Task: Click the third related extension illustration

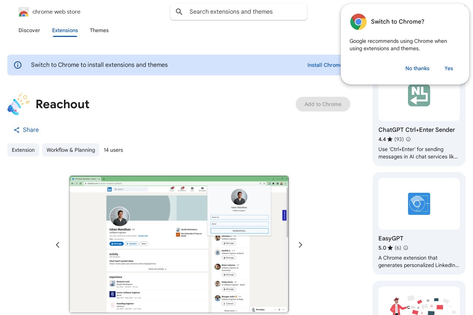Action: coord(419,301)
